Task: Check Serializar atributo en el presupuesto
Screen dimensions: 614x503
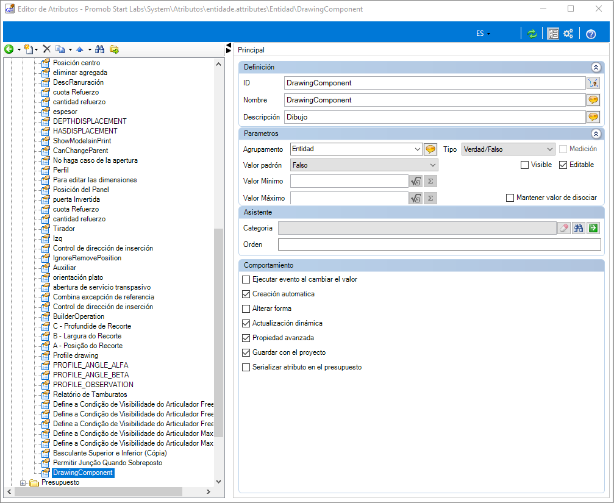Action: click(246, 367)
